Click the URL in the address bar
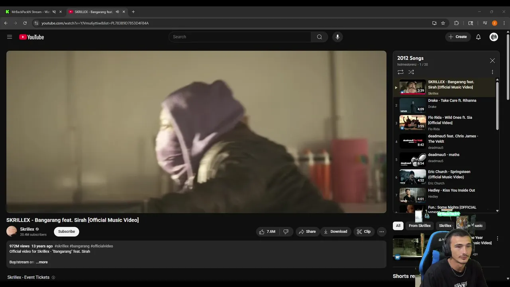The image size is (510, 287). [x=95, y=23]
